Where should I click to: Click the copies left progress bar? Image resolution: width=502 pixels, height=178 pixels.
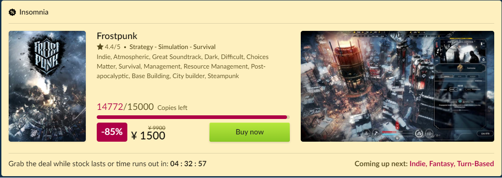(x=193, y=117)
